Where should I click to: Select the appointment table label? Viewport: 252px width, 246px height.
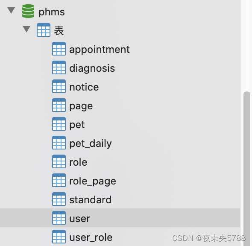[100, 50]
